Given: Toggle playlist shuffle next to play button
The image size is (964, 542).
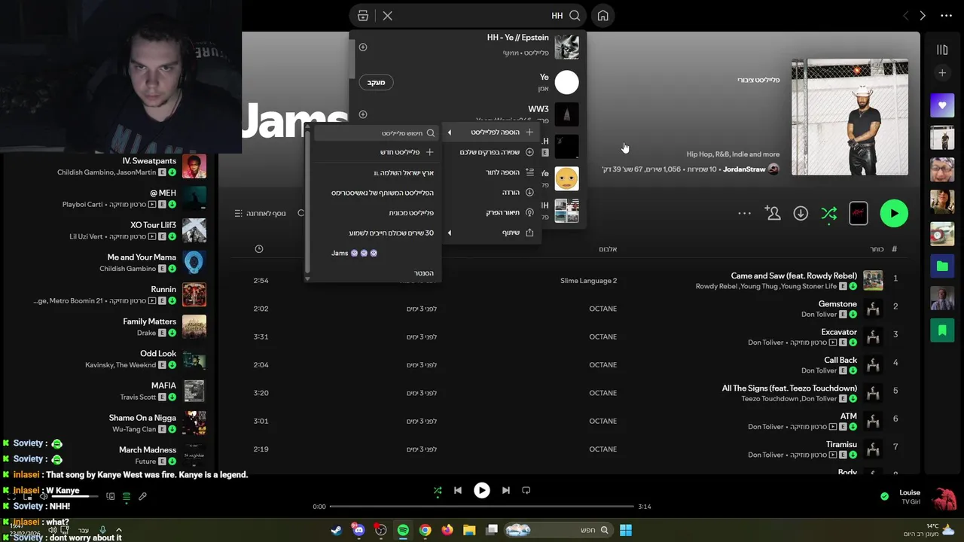Looking at the screenshot, I should click(829, 214).
